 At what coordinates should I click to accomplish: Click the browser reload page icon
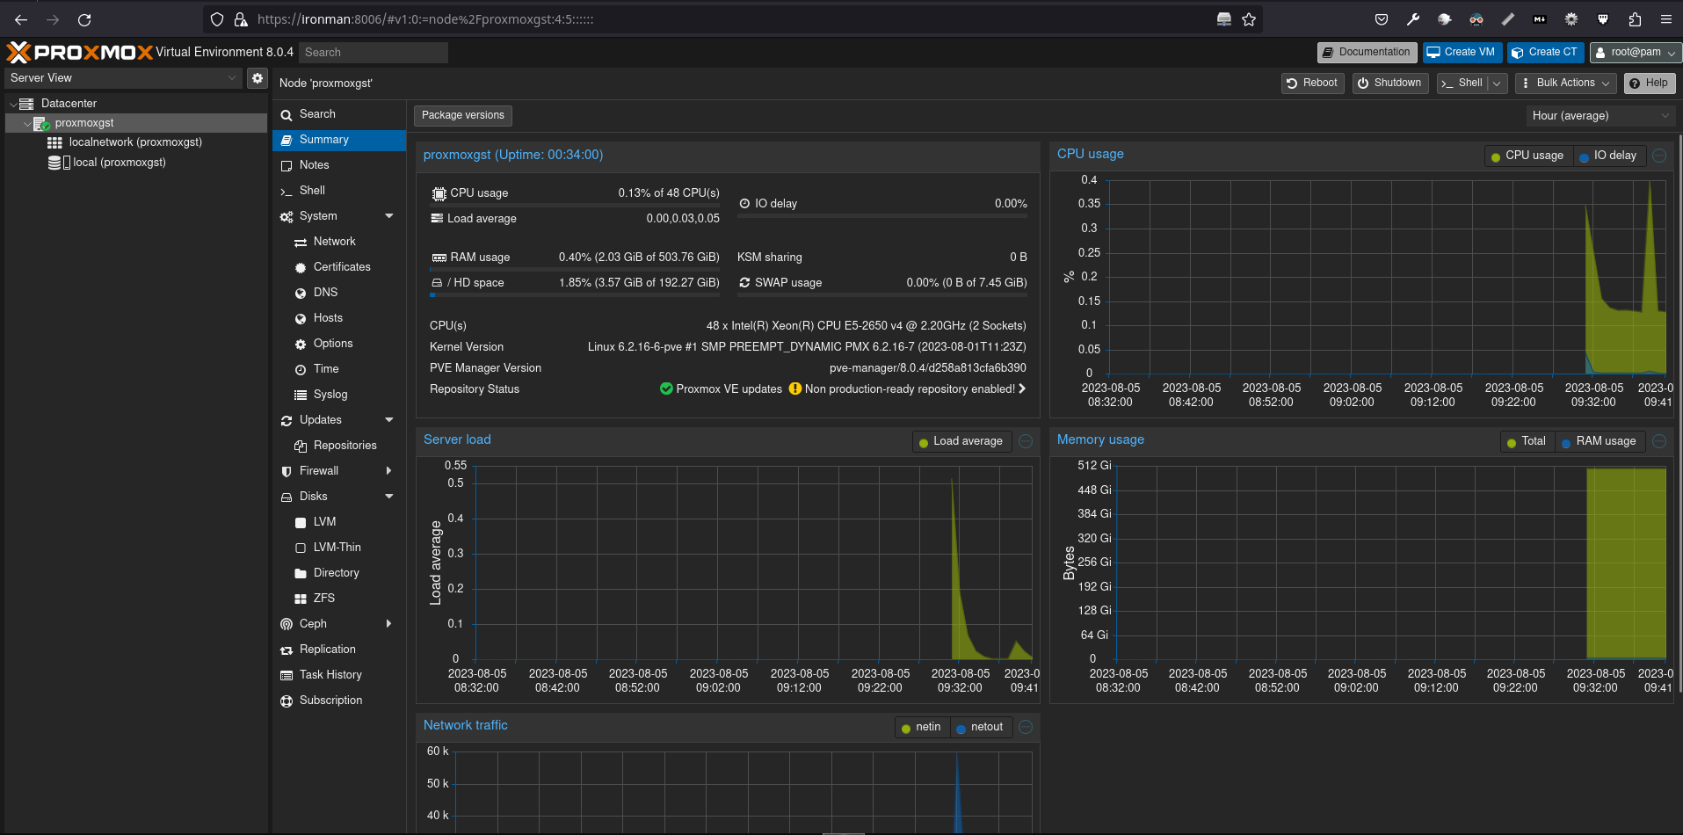pyautogui.click(x=84, y=19)
